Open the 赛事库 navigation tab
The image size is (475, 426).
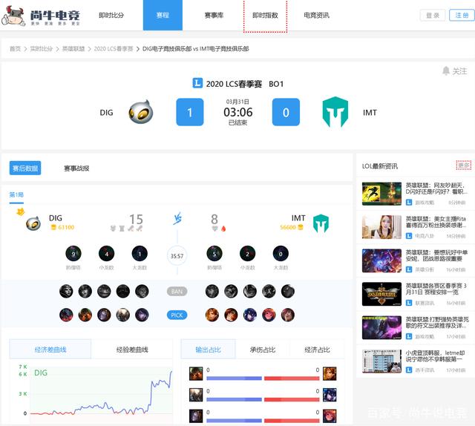click(x=214, y=15)
